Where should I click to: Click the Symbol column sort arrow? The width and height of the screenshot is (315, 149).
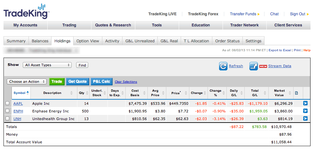click(28, 92)
